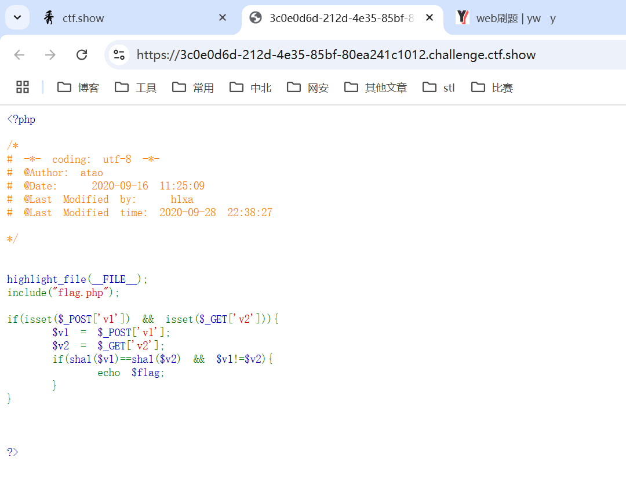
Task: Open the apps grid shortcut in bookmarks bar
Action: tap(23, 87)
